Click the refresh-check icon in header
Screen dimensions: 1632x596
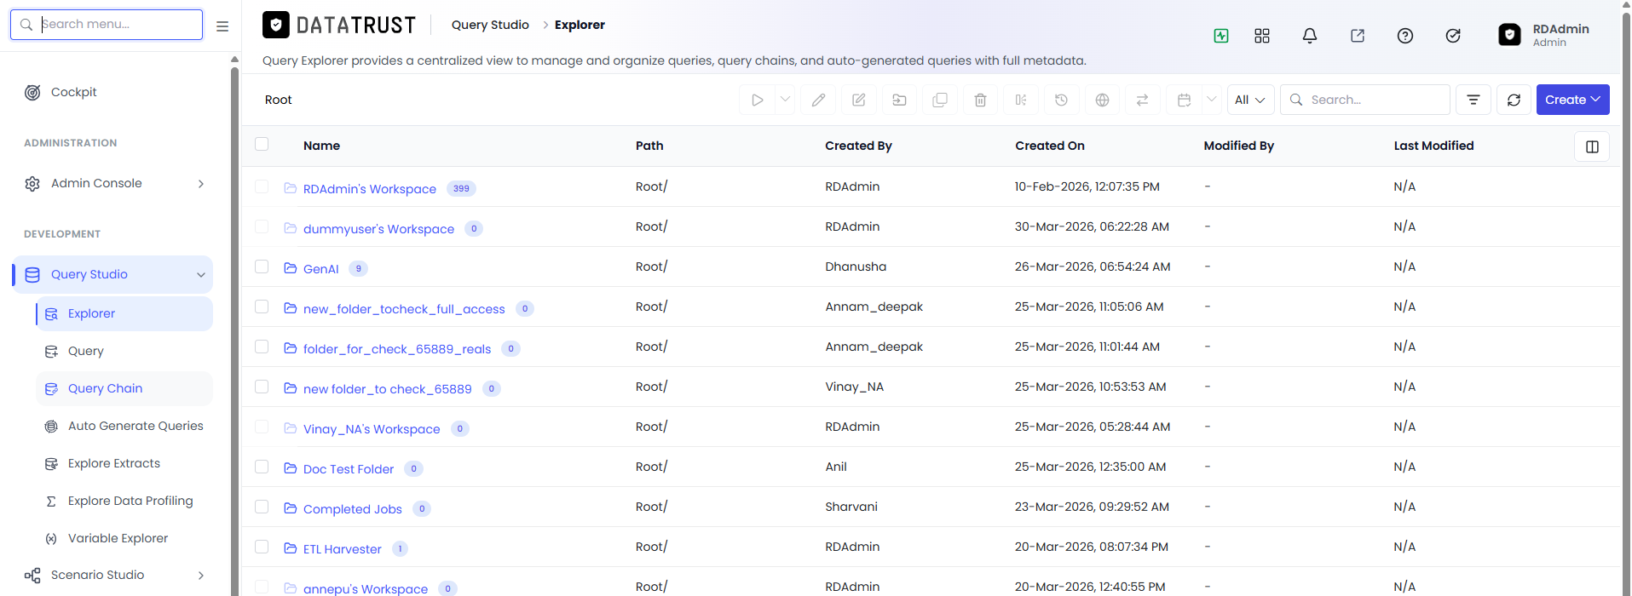[1453, 36]
